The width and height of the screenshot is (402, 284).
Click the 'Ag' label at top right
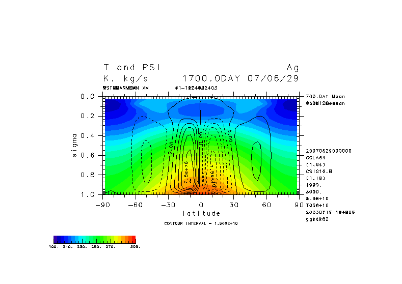click(293, 67)
